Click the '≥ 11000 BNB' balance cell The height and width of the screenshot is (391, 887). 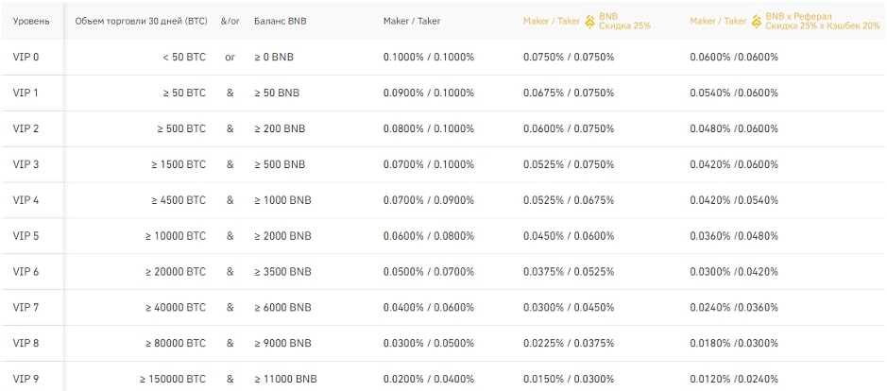[x=285, y=380]
